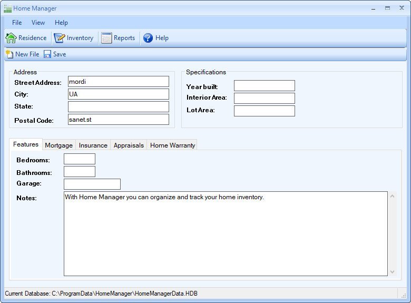Open the Reports icon in toolbar
The image size is (411, 303).
pos(106,38)
